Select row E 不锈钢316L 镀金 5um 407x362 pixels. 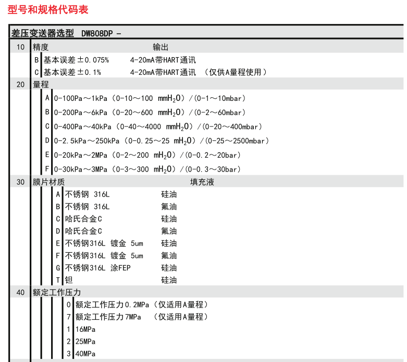pyautogui.click(x=116, y=243)
